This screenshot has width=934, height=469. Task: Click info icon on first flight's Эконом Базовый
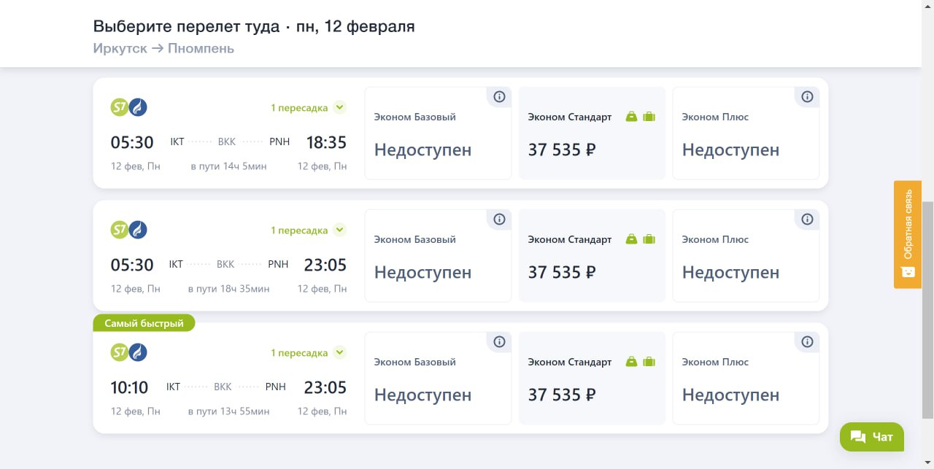click(499, 96)
